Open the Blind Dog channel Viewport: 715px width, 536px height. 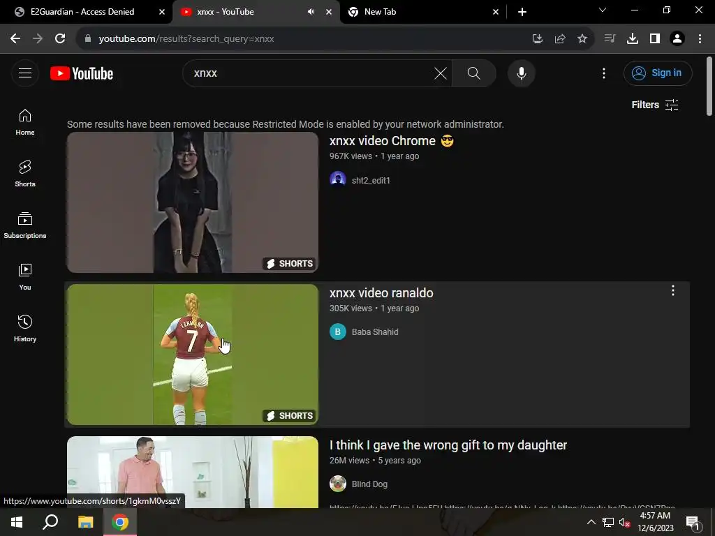(369, 484)
